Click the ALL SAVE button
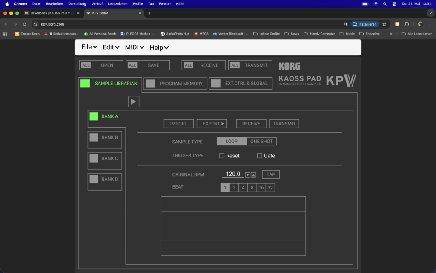Image resolution: width=436 pixels, height=273 pixels. (148, 65)
